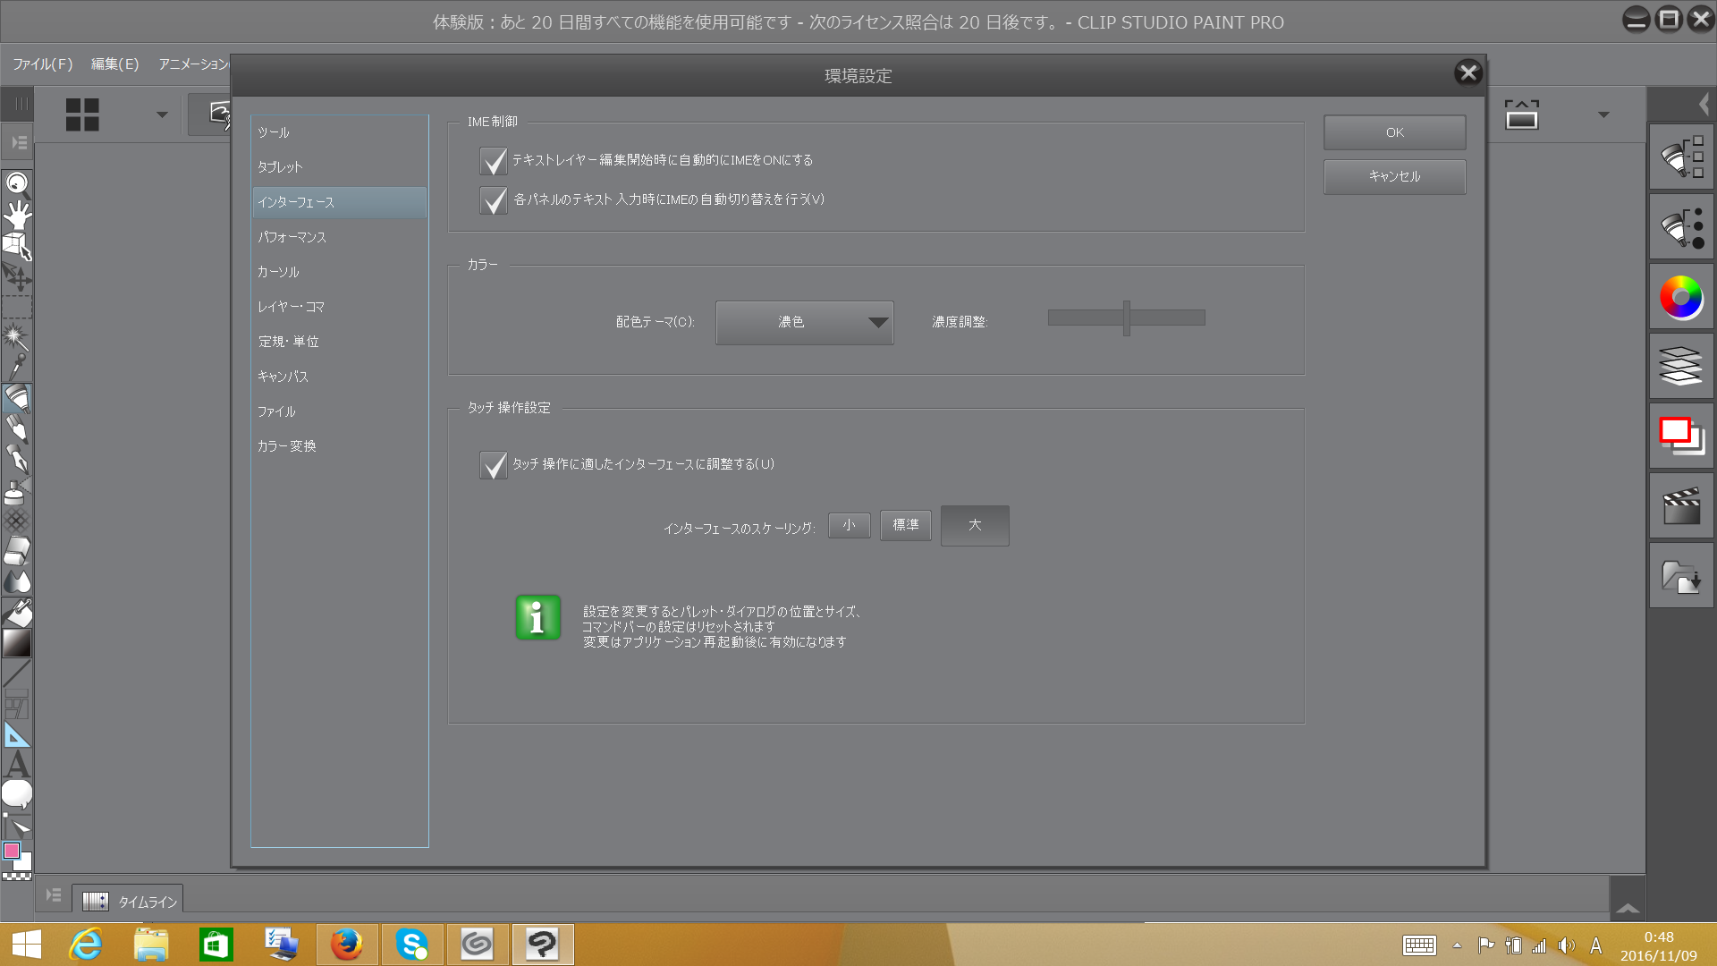Image resolution: width=1717 pixels, height=966 pixels.
Task: Uncheck automatic IME switching for panels
Action: [493, 200]
